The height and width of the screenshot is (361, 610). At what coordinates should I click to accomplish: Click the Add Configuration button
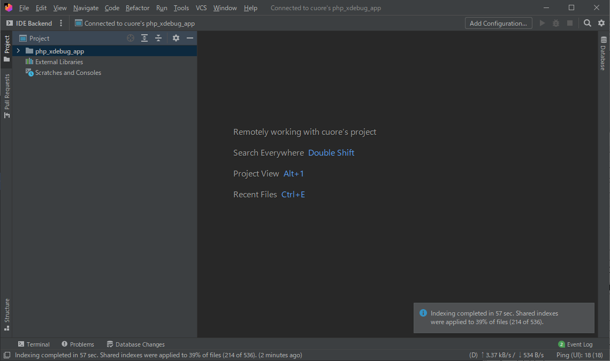click(x=498, y=23)
